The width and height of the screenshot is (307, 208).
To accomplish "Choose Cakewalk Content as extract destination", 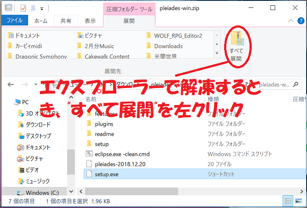I will pyautogui.click(x=103, y=56).
